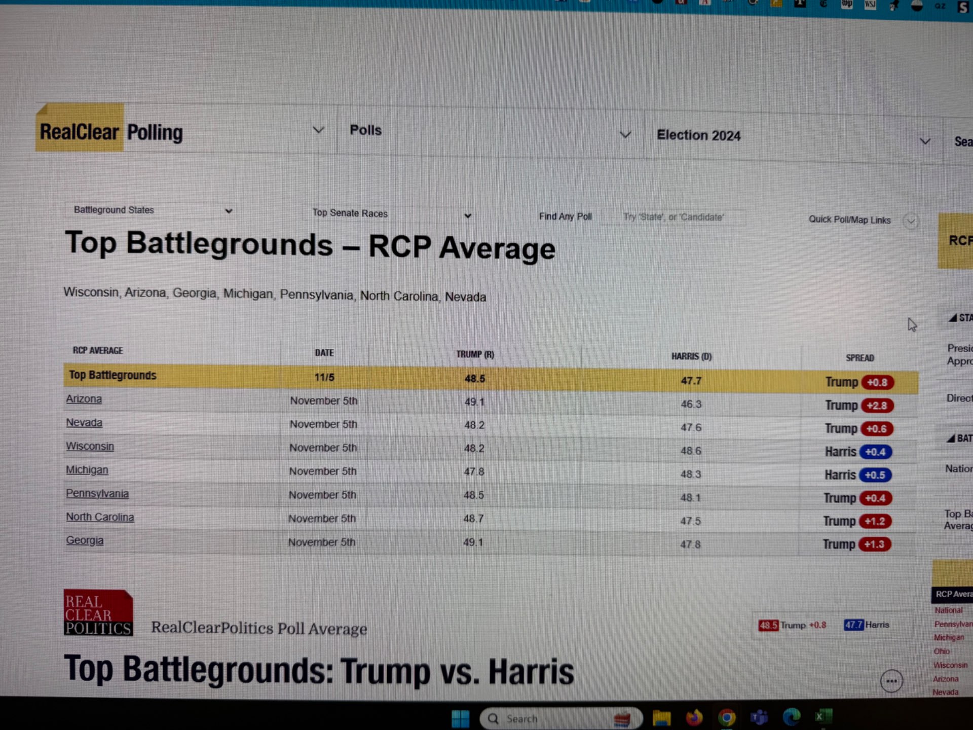The image size is (973, 730).
Task: Click the blue 47.7 Harris legend chip
Action: click(853, 625)
